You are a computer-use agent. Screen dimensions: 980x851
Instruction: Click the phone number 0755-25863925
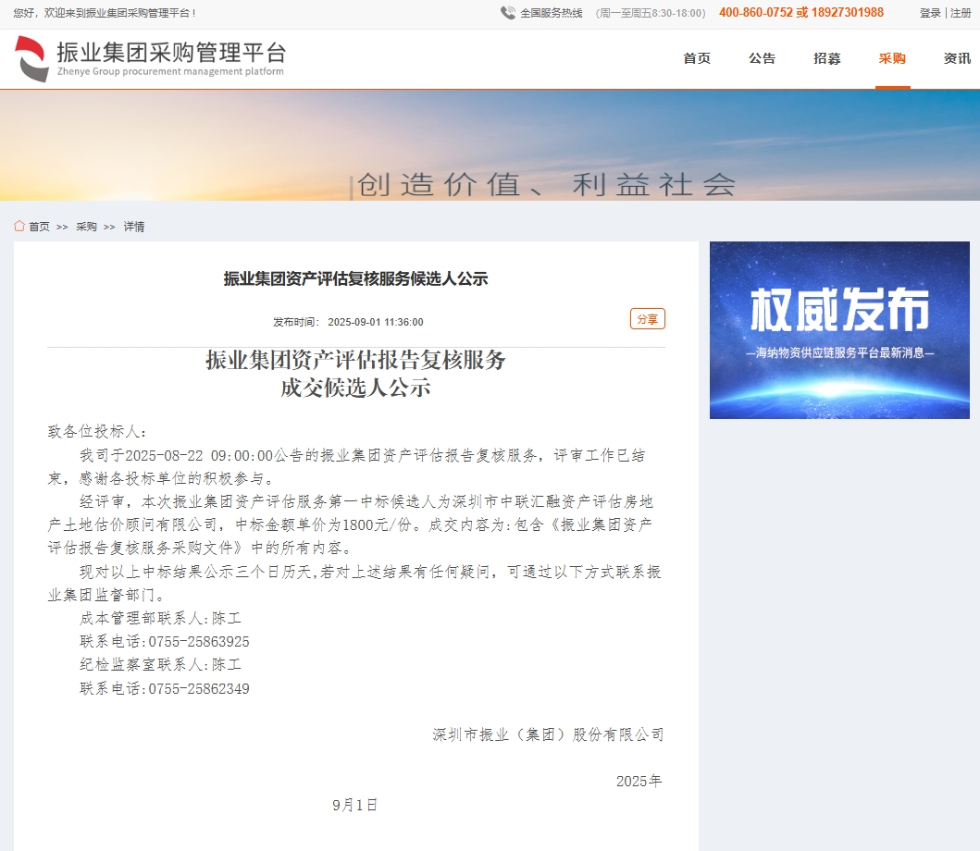pyautogui.click(x=199, y=642)
